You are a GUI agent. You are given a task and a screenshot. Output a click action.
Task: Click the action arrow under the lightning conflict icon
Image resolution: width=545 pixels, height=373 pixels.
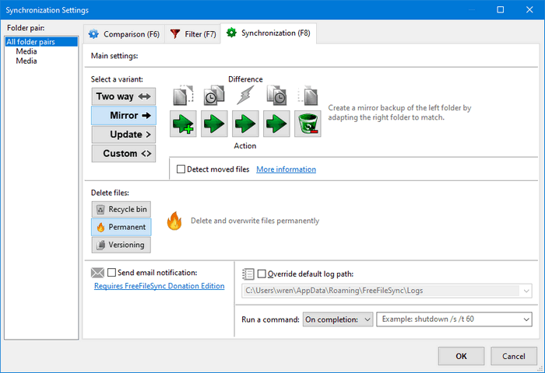[245, 124]
